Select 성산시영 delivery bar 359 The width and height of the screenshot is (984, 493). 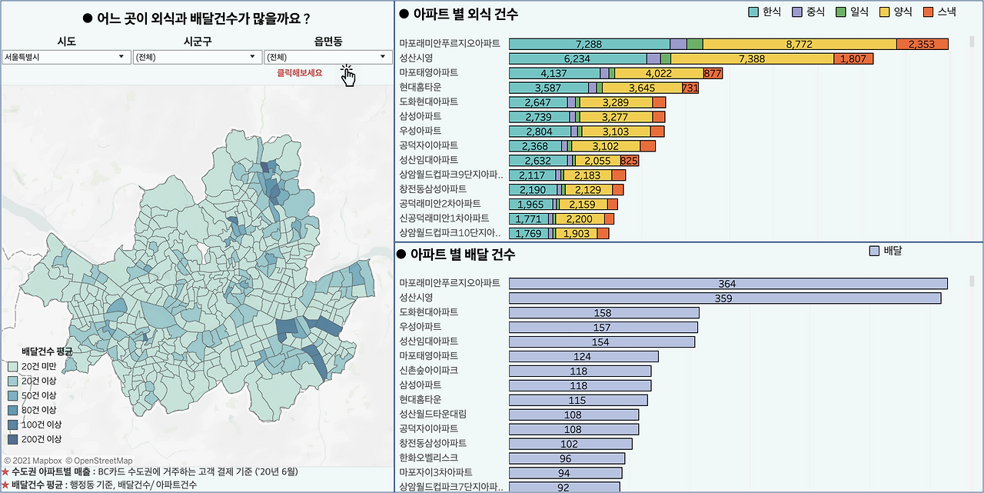coord(726,298)
